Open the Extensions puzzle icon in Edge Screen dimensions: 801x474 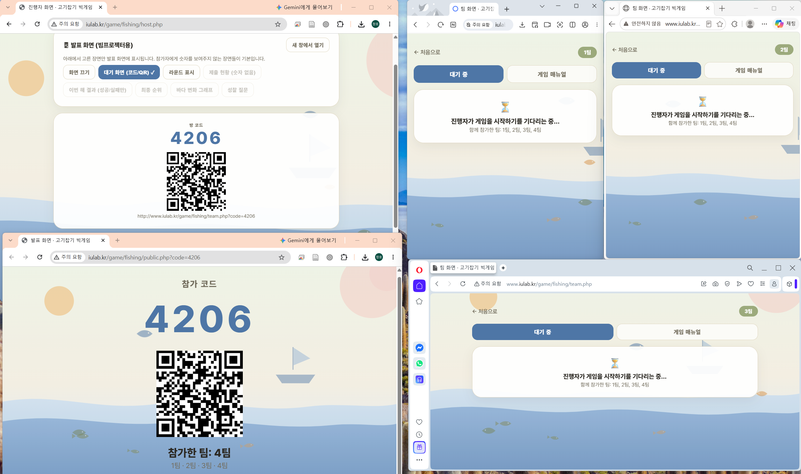(x=734, y=24)
